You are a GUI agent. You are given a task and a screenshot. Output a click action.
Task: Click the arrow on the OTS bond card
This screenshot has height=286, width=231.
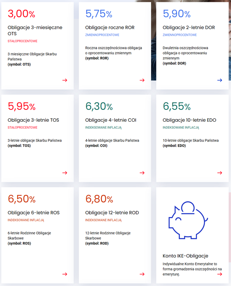[x=65, y=80]
